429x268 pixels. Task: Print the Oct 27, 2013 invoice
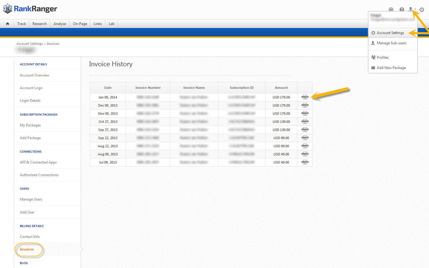(305, 122)
